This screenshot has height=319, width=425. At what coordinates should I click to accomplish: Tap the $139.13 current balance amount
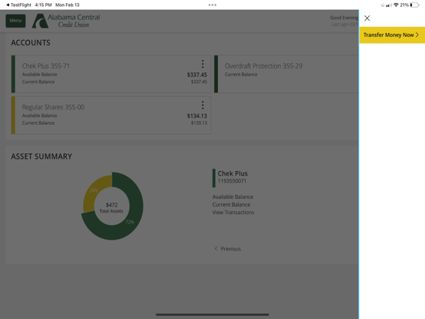click(199, 123)
